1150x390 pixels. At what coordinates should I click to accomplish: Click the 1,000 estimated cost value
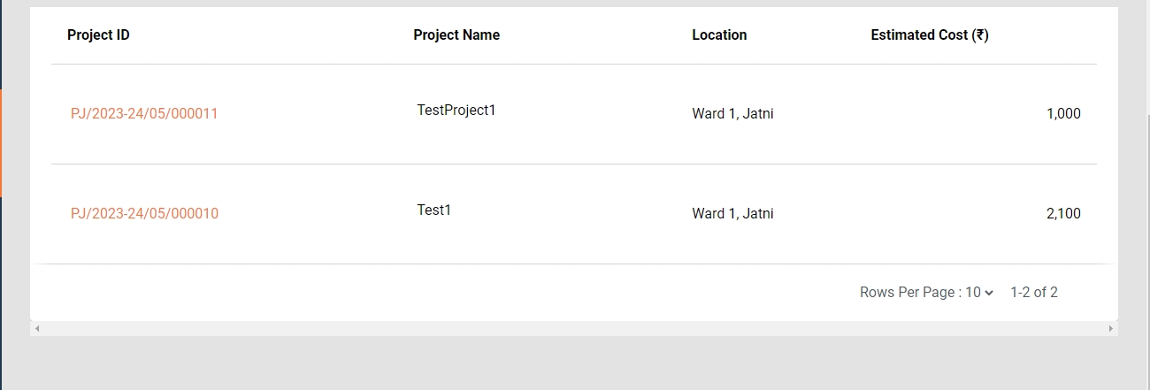[1063, 114]
